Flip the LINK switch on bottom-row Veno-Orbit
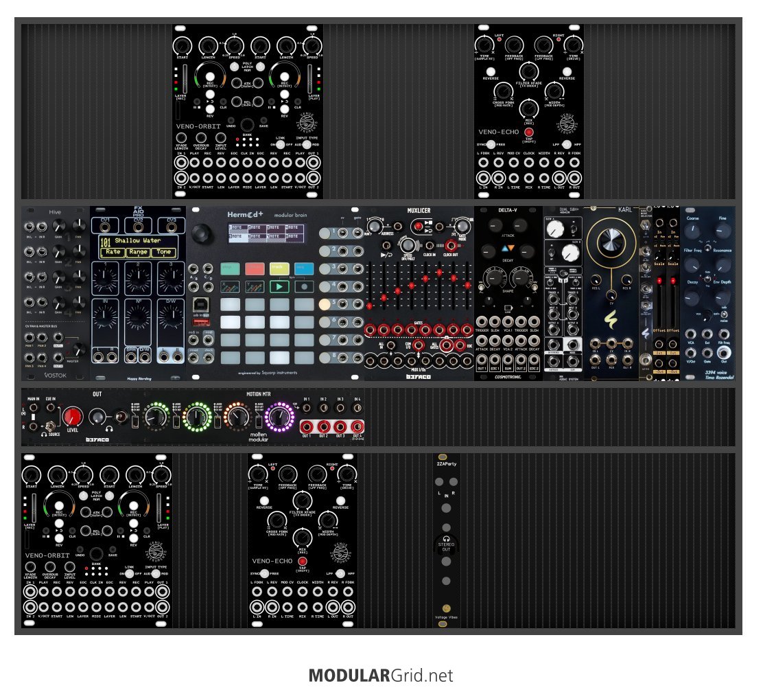The width and height of the screenshot is (763, 690). tap(130, 573)
